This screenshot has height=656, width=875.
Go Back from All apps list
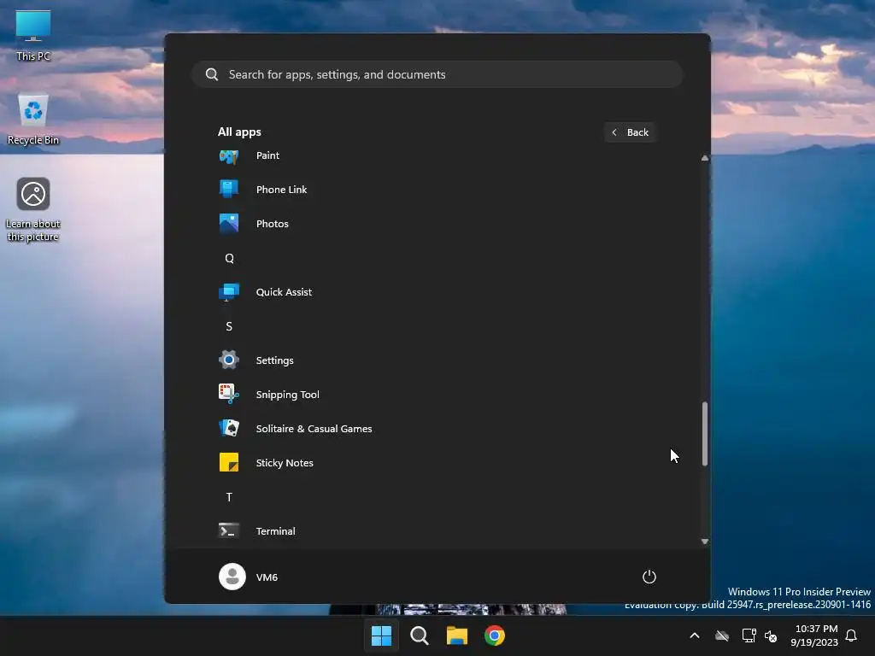click(630, 132)
